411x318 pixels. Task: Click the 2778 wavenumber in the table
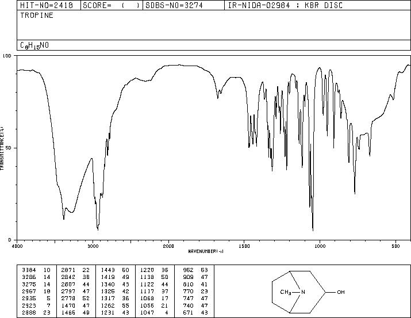point(68,298)
